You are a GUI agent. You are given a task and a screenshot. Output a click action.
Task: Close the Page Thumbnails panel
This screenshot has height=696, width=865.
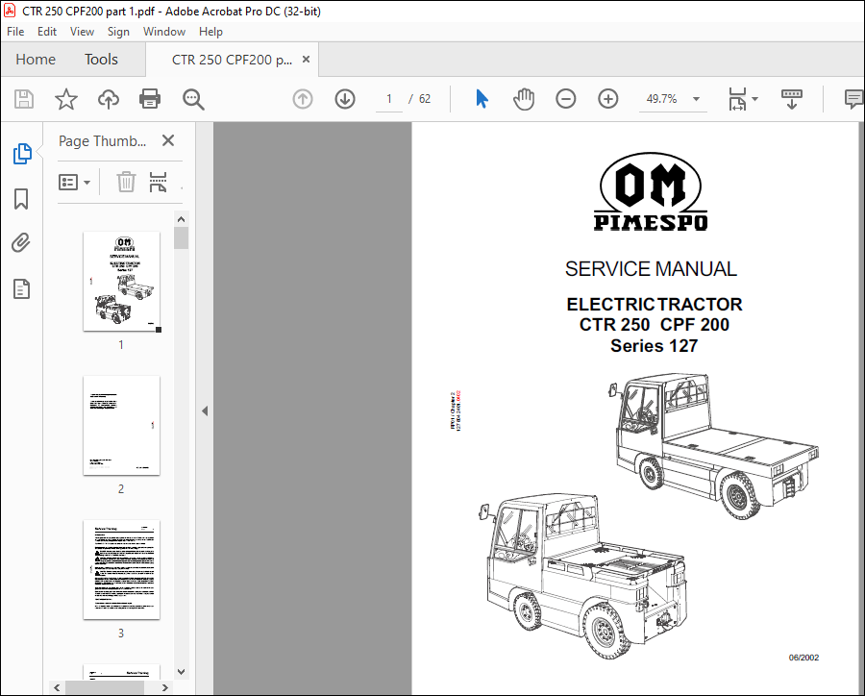coord(168,140)
